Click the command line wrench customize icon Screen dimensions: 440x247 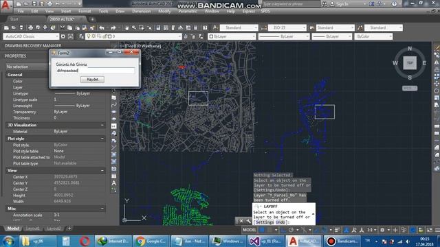click(x=248, y=221)
